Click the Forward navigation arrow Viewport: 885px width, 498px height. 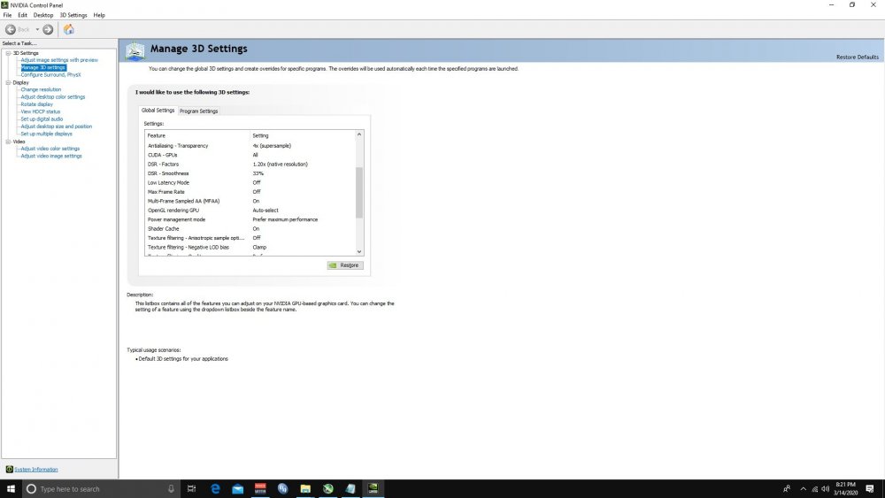click(x=48, y=29)
